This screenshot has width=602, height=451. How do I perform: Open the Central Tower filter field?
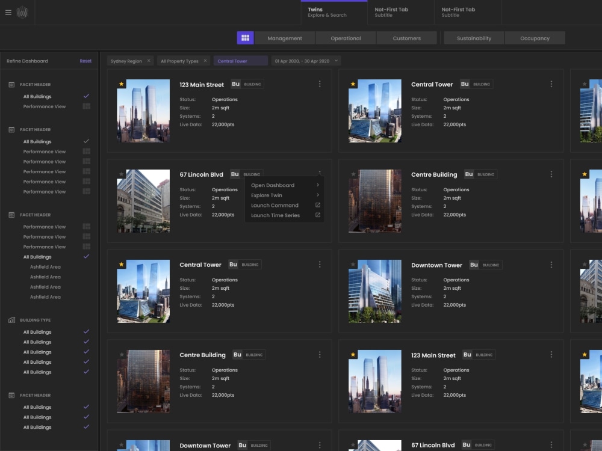coord(240,61)
